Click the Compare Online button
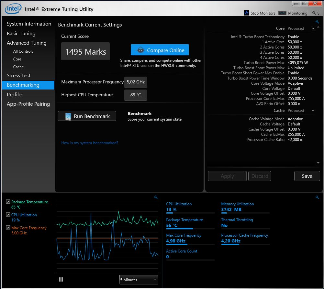The image size is (324, 289). (160, 50)
